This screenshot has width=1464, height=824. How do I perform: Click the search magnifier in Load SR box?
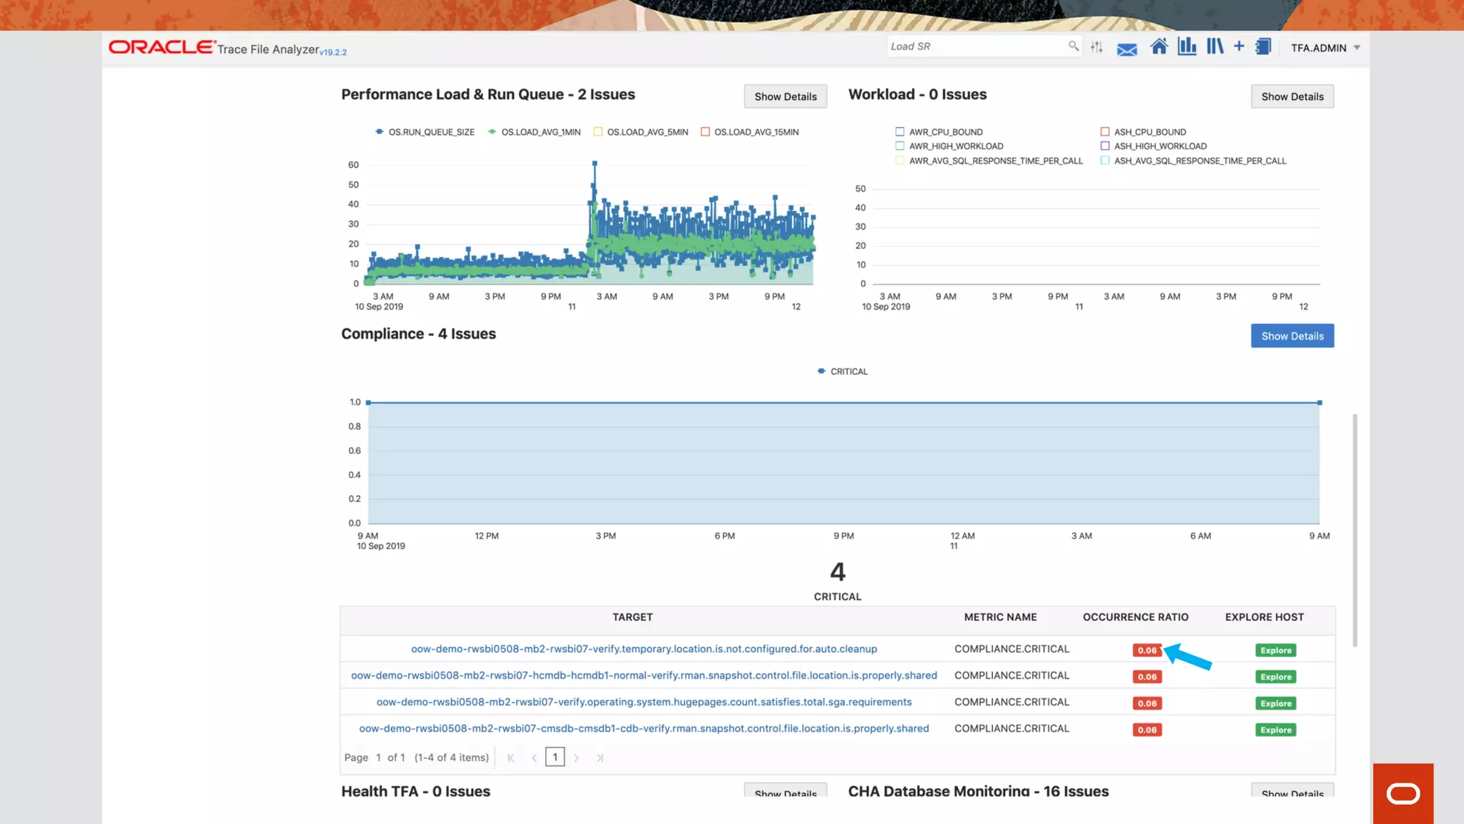pos(1073,46)
